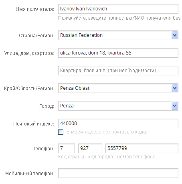Click the 'Телефон:' label
Image resolution: width=182 pixels, height=184 pixels.
click(x=43, y=149)
